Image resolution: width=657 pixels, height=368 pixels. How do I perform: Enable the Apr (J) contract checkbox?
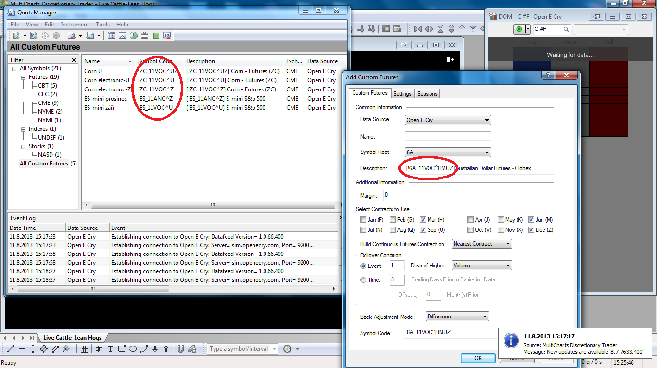click(470, 220)
